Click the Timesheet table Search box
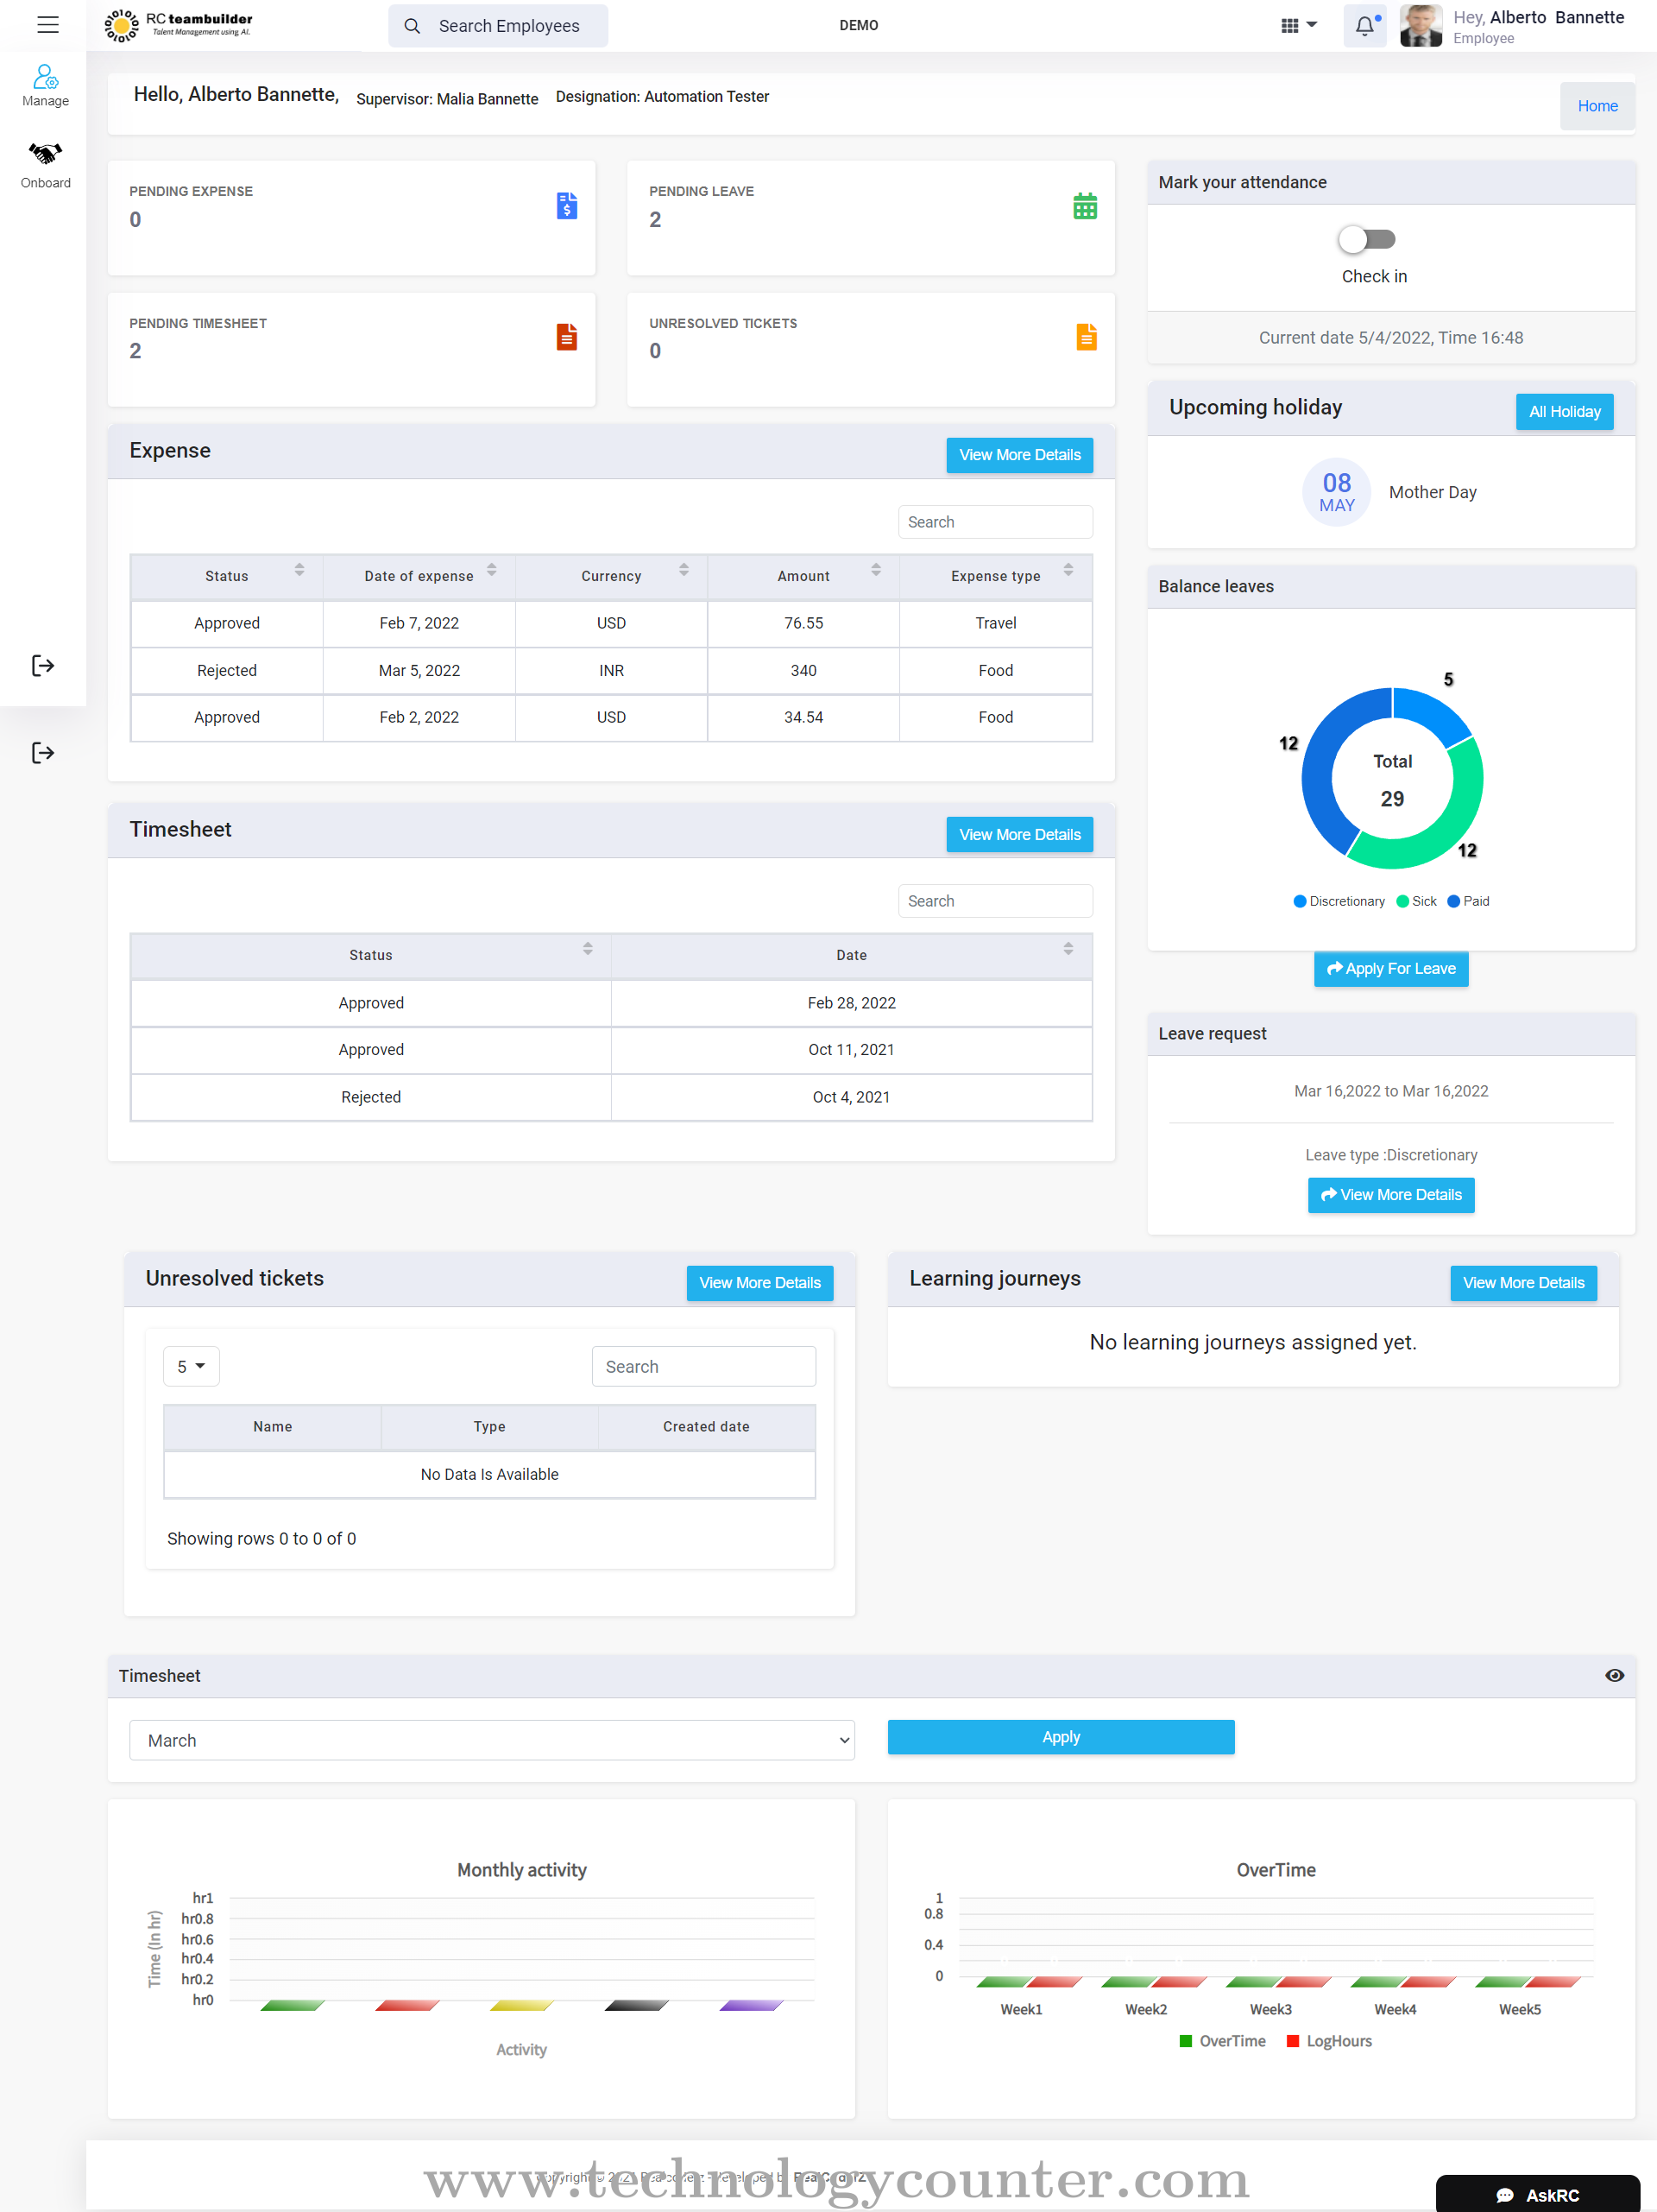This screenshot has width=1657, height=2212. 995,901
